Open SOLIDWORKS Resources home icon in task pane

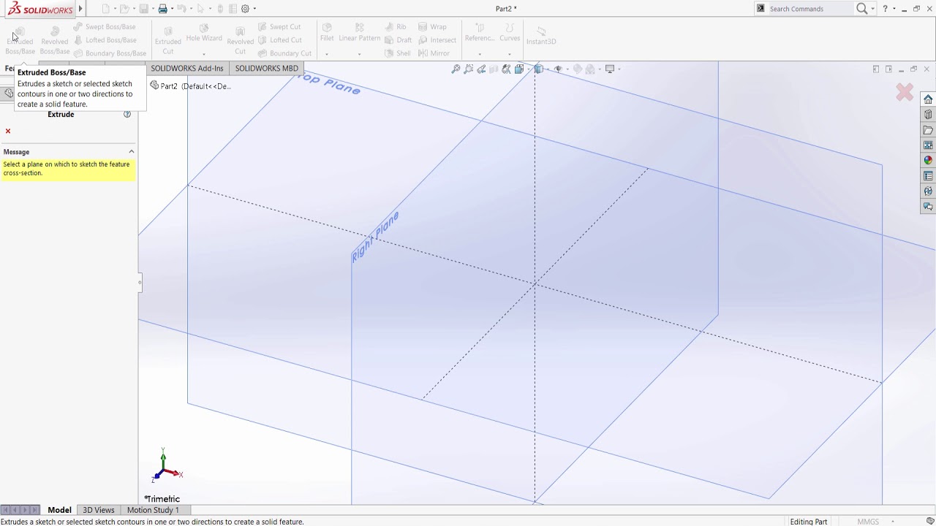point(928,99)
